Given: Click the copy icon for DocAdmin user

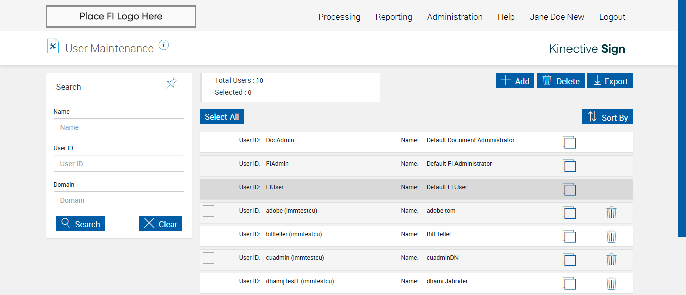Looking at the screenshot, I should [569, 142].
